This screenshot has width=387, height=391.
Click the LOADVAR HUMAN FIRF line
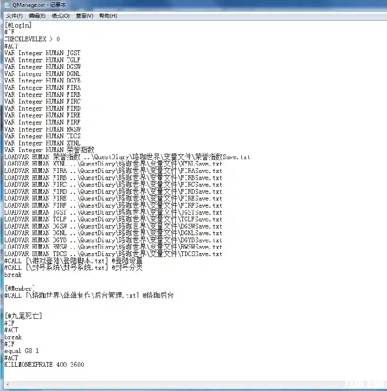point(113,206)
